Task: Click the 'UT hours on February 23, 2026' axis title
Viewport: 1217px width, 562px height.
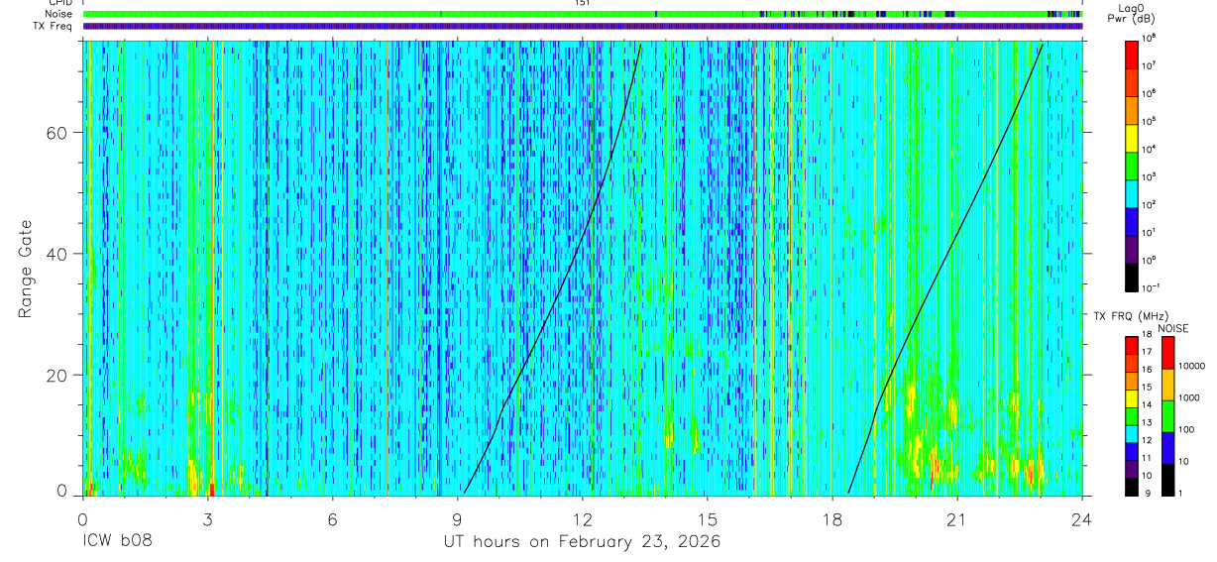Action: pyautogui.click(x=582, y=542)
